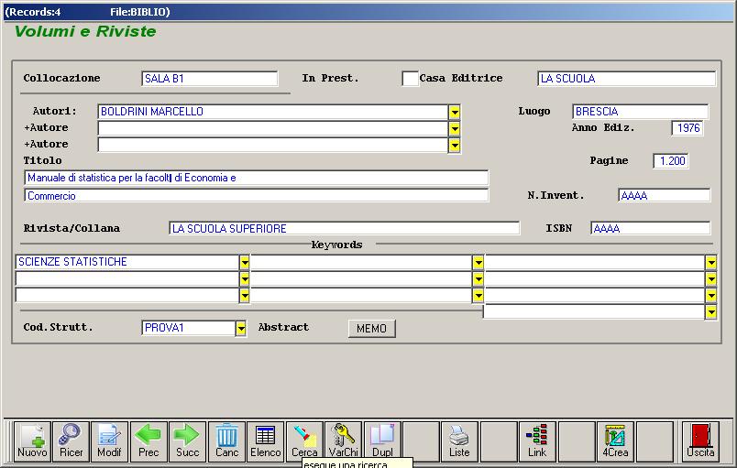The height and width of the screenshot is (468, 737).
Task: Click the Autori field BOLDRINI MARCELLO
Action: tap(273, 112)
